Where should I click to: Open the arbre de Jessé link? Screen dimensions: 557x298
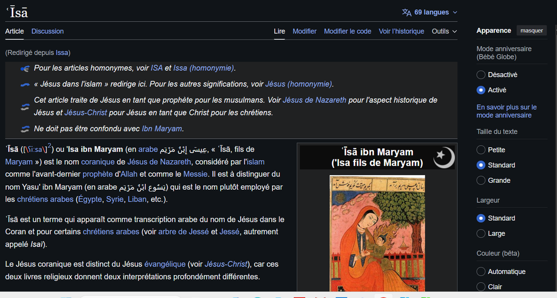click(183, 232)
